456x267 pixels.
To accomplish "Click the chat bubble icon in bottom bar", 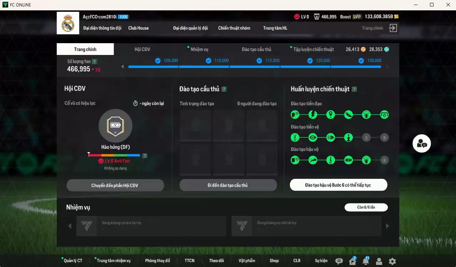I will 339,261.
